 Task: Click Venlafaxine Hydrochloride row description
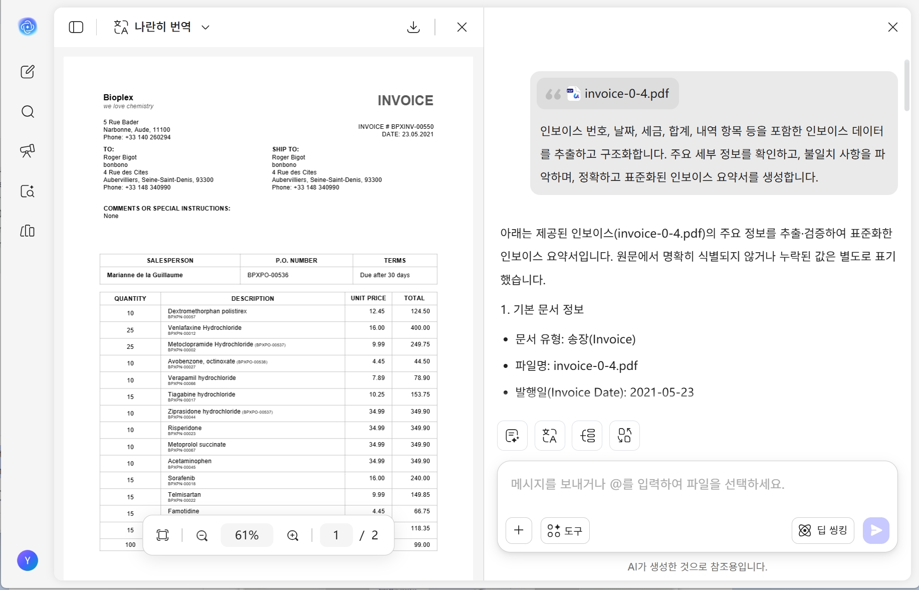(x=204, y=328)
